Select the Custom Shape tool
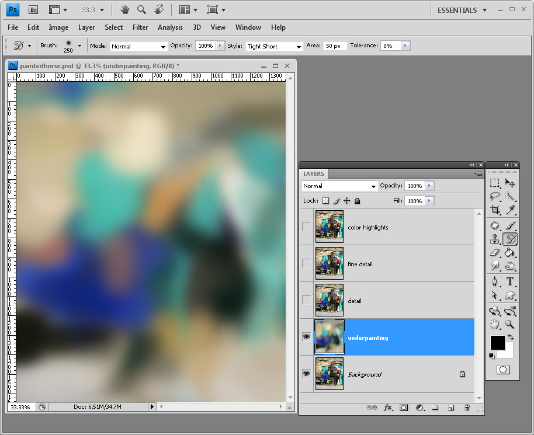 pyautogui.click(x=510, y=295)
